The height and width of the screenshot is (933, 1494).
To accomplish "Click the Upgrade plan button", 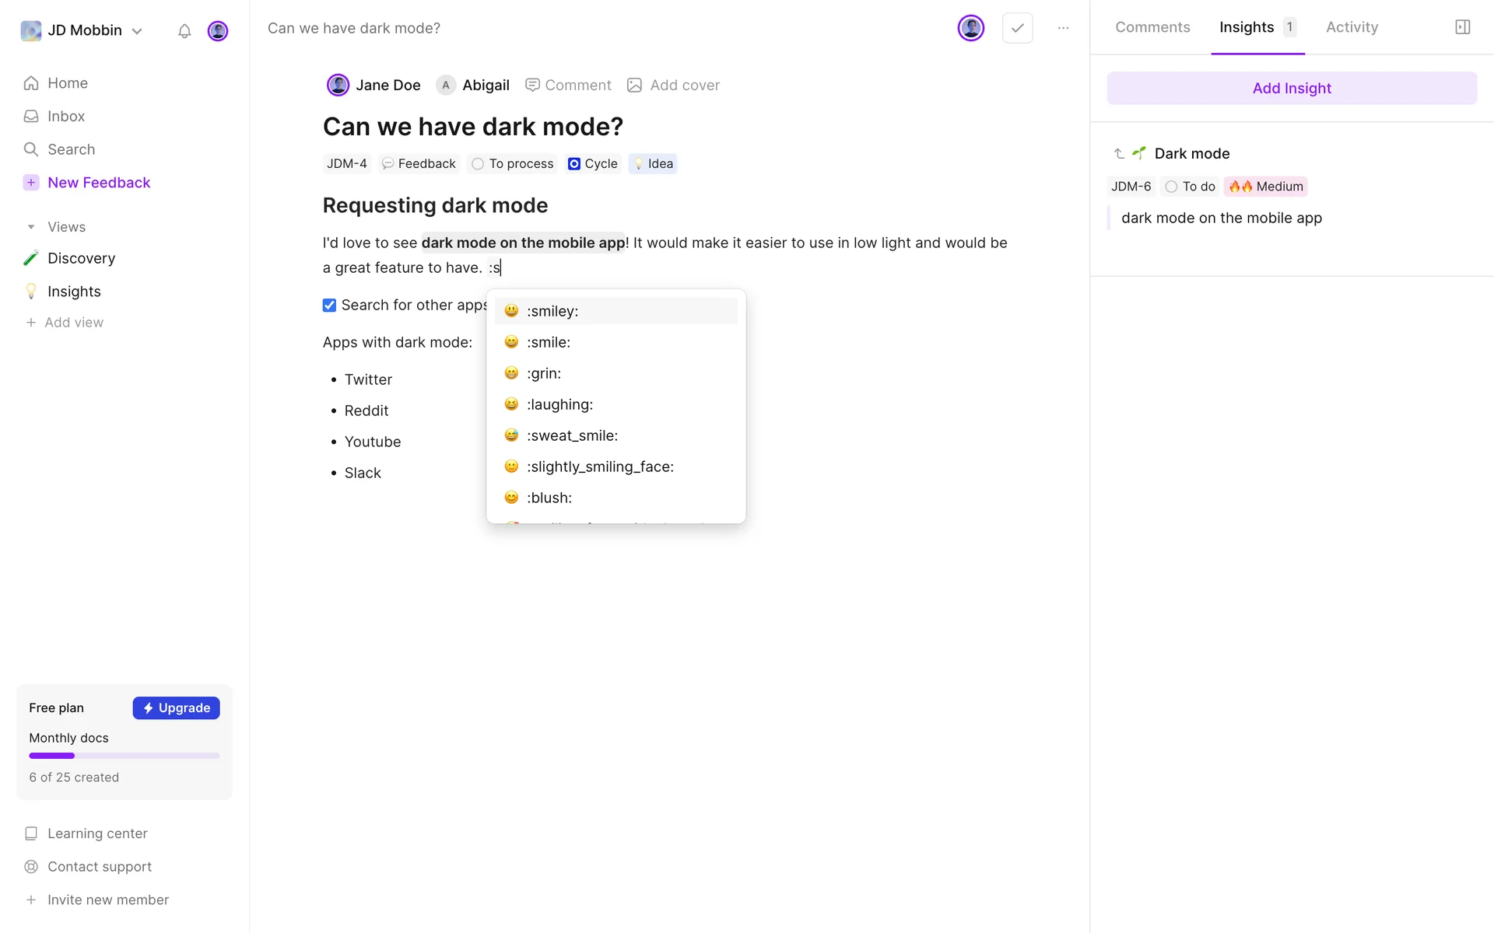I will [x=176, y=708].
